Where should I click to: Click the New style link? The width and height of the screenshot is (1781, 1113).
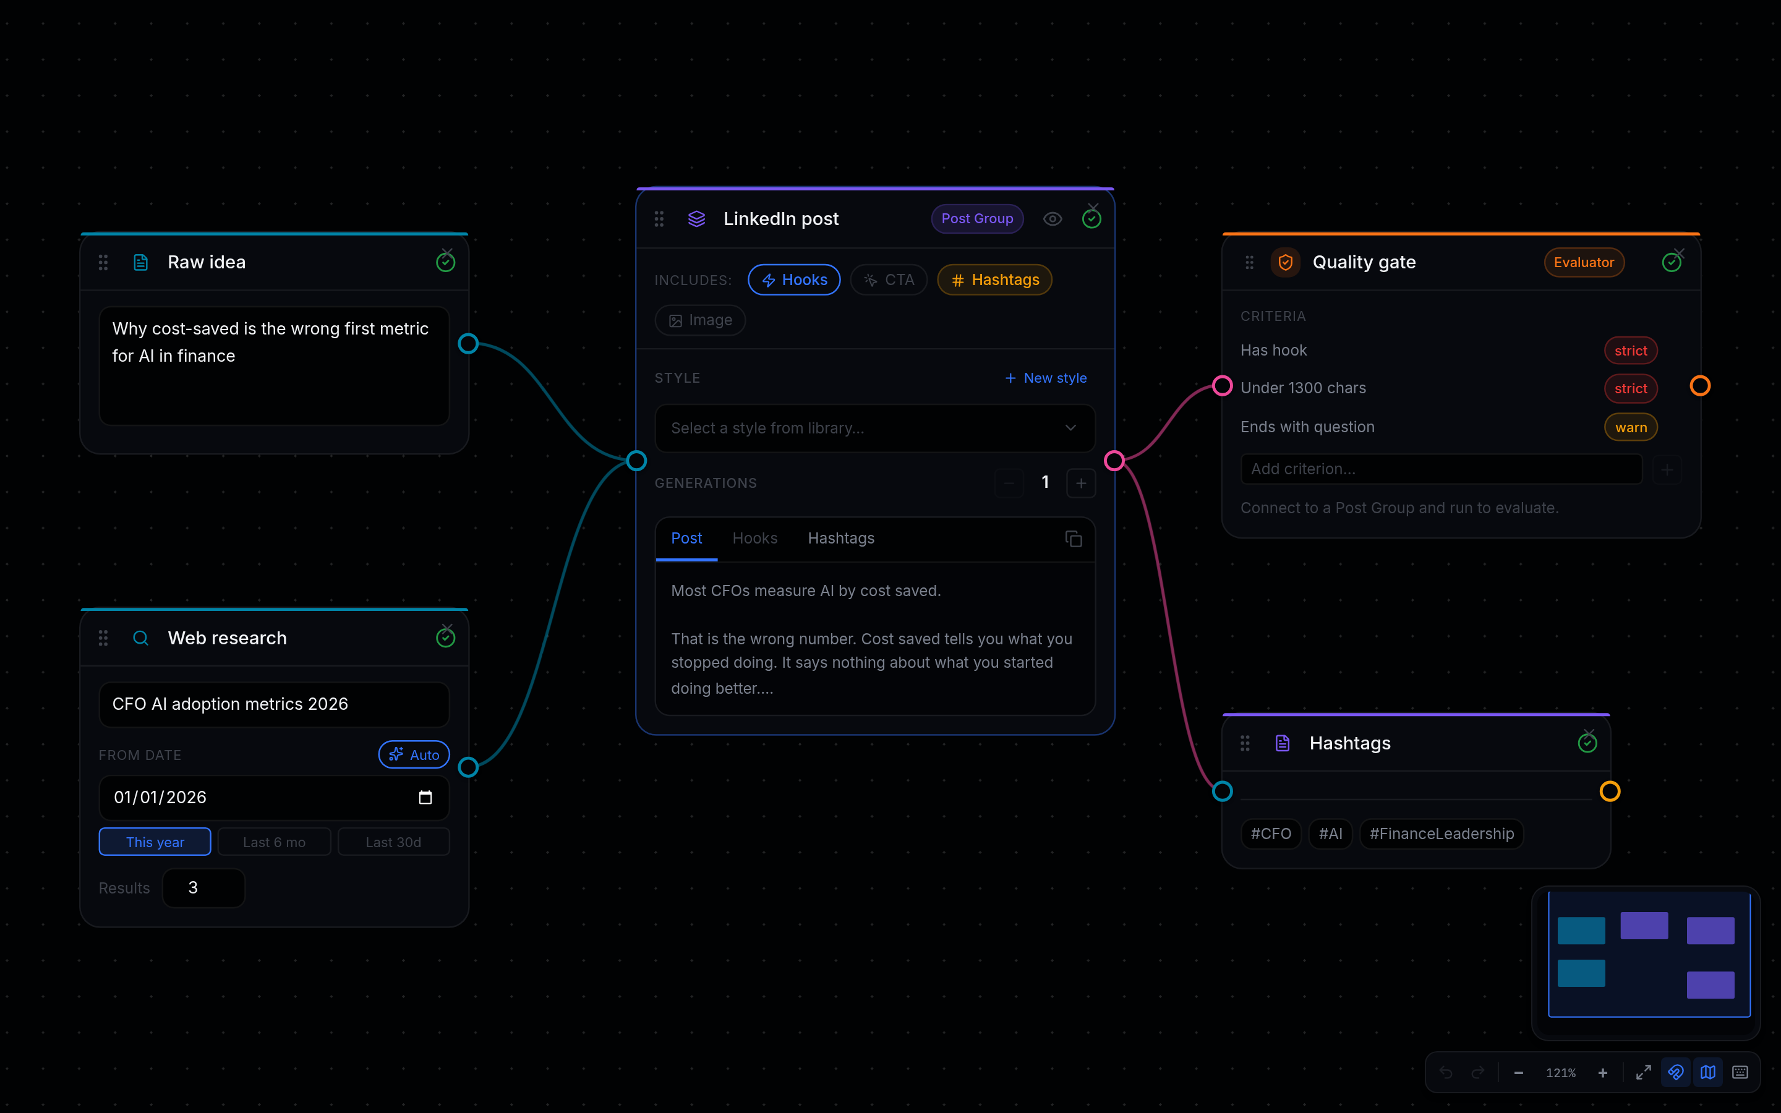(x=1046, y=378)
